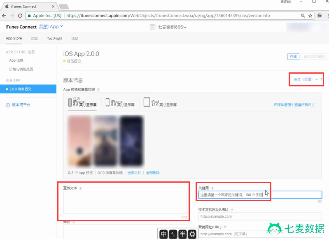Switch to the App Store tab

pos(14,38)
